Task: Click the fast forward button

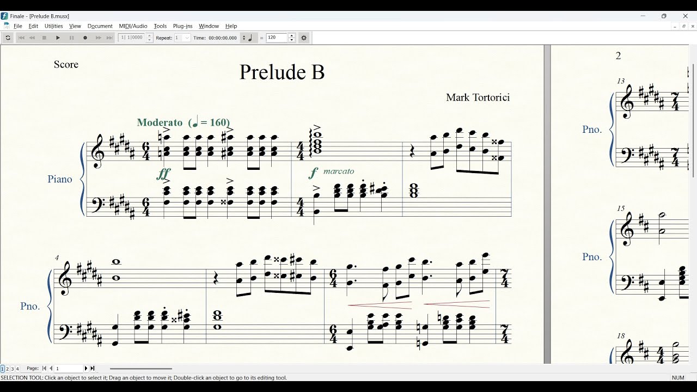Action: pyautogui.click(x=99, y=38)
